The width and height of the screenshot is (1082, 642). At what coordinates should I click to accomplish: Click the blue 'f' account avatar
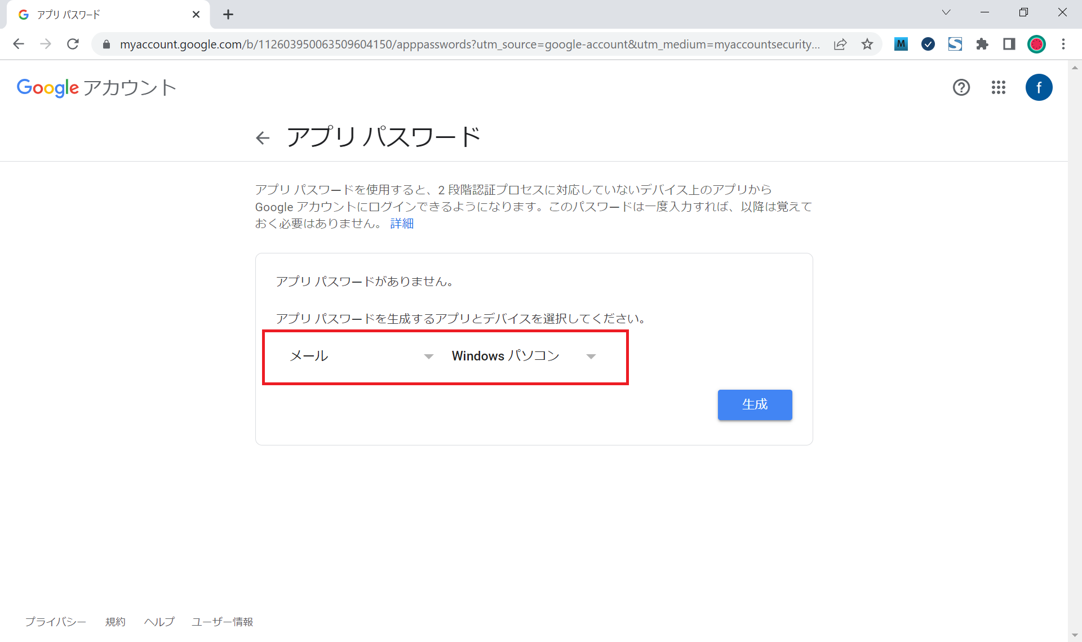(x=1038, y=87)
